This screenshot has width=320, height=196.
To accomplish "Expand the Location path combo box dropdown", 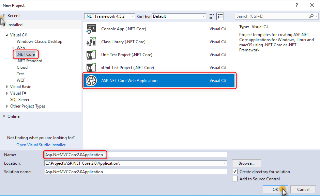I will 225,163.
